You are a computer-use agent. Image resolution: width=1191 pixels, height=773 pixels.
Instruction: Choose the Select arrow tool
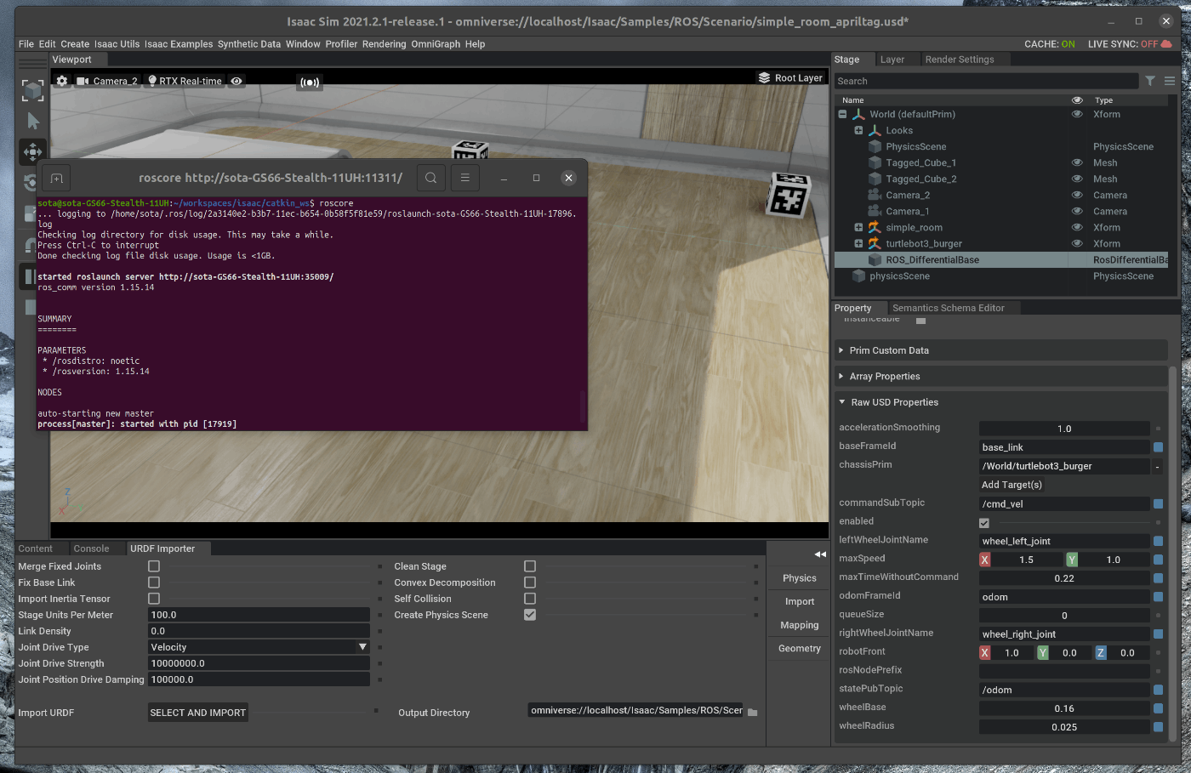pyautogui.click(x=33, y=121)
